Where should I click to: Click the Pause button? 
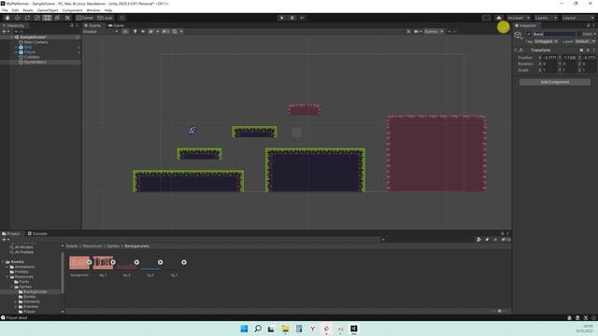(x=292, y=18)
